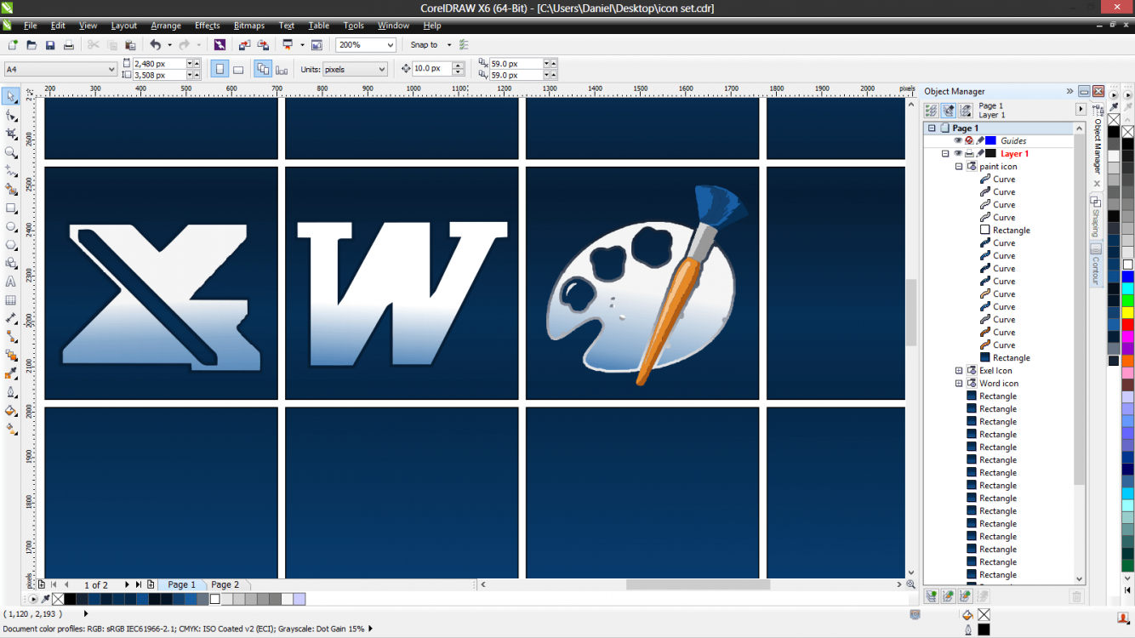
Task: Select the Crop tool
Action: [11, 134]
